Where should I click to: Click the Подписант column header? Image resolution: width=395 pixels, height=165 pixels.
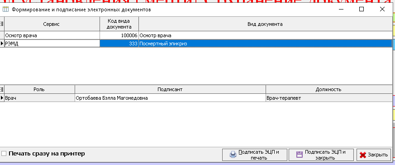click(170, 89)
